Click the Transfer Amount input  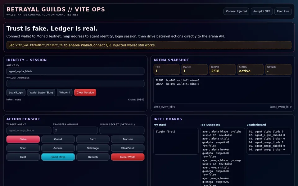click(x=75, y=130)
